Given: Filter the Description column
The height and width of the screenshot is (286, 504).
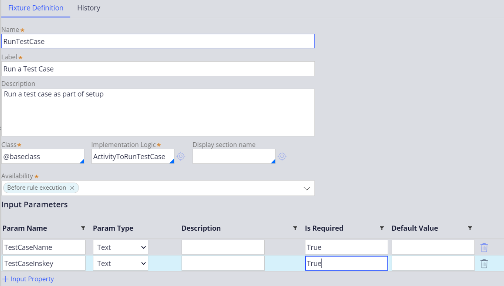Looking at the screenshot, I should tap(295, 228).
